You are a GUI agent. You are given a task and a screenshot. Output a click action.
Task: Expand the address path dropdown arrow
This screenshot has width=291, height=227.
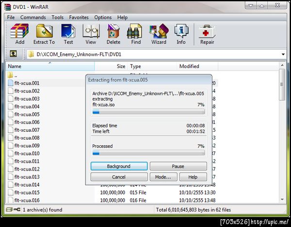pyautogui.click(x=283, y=54)
